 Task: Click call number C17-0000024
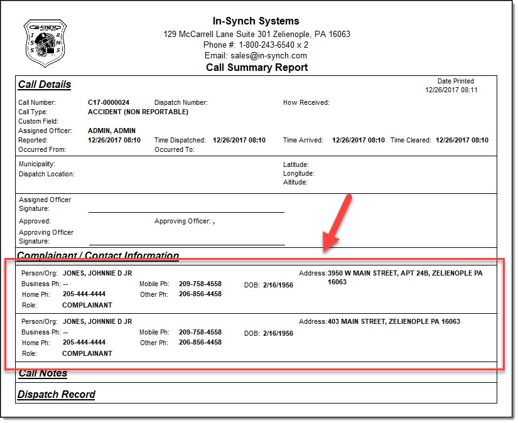click(x=109, y=102)
